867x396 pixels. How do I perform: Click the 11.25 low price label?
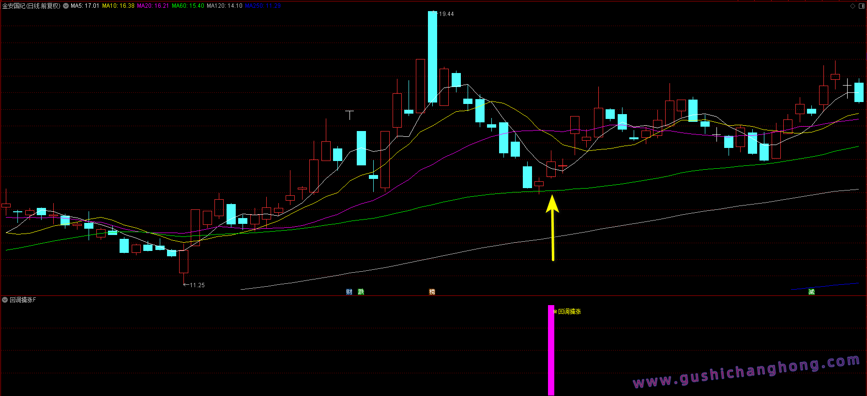click(197, 285)
